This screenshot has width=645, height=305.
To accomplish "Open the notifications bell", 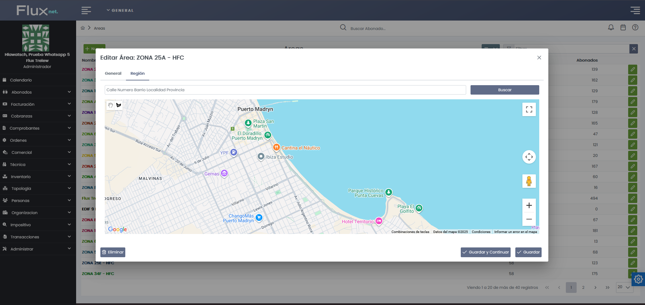I will [611, 28].
